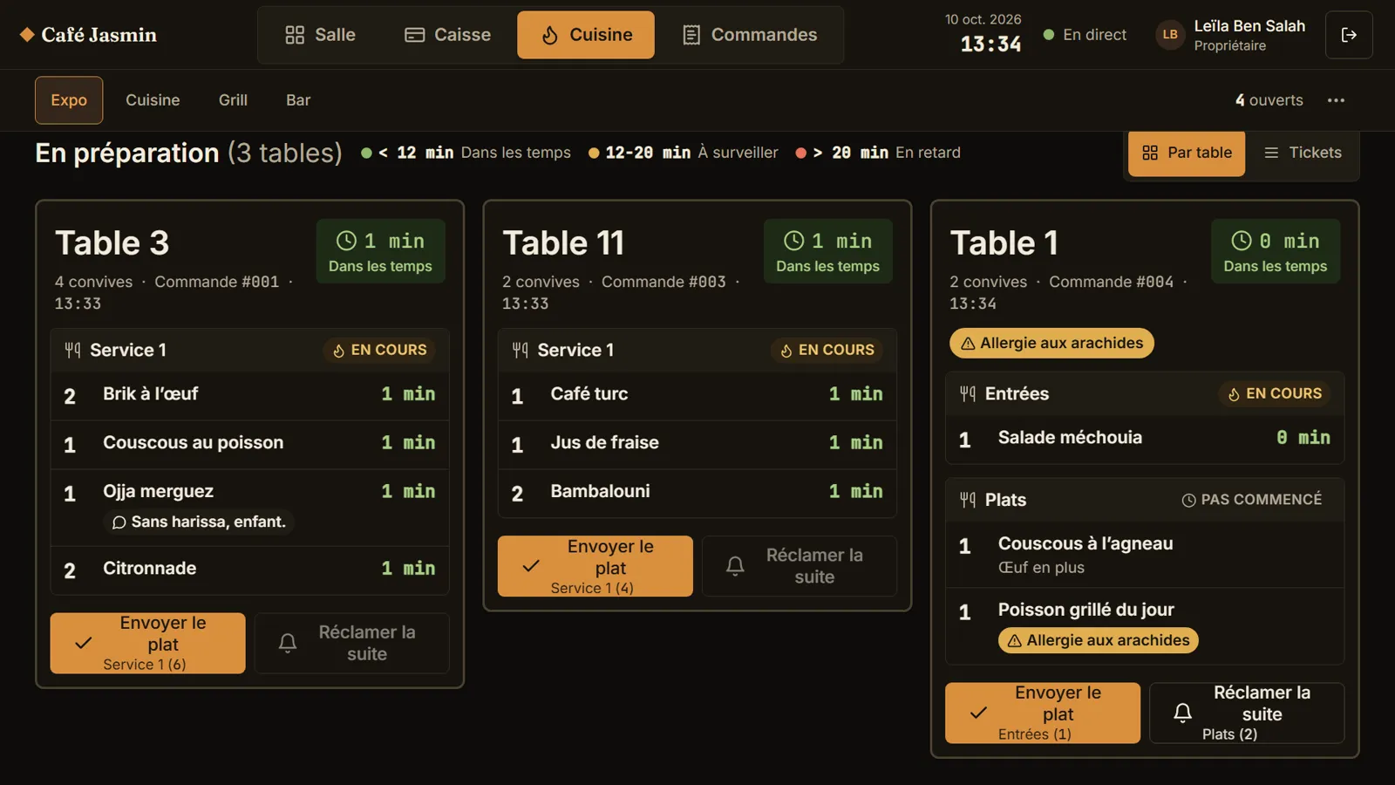Click the Plats cutlery icon on Table 1
The height and width of the screenshot is (785, 1395).
point(968,500)
